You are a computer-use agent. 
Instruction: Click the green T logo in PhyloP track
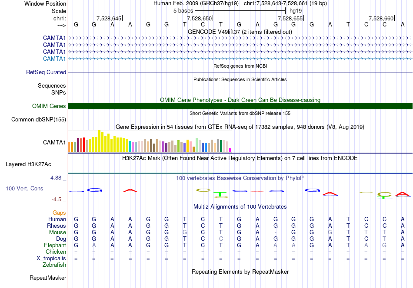(x=220, y=195)
